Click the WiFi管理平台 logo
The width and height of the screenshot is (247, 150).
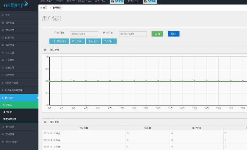16,5
